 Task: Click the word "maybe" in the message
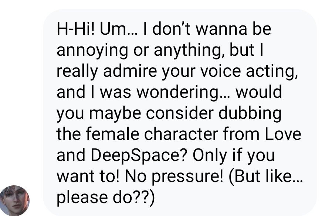click(113, 114)
